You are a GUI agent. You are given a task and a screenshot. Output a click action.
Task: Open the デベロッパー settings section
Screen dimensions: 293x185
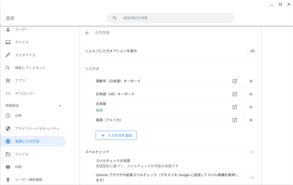(x=25, y=94)
